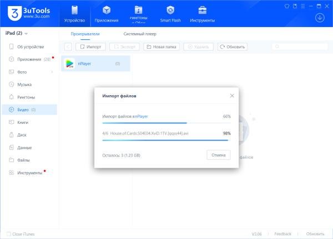Click the Книги book icon in sidebar
The image size is (333, 239).
pos(11,122)
